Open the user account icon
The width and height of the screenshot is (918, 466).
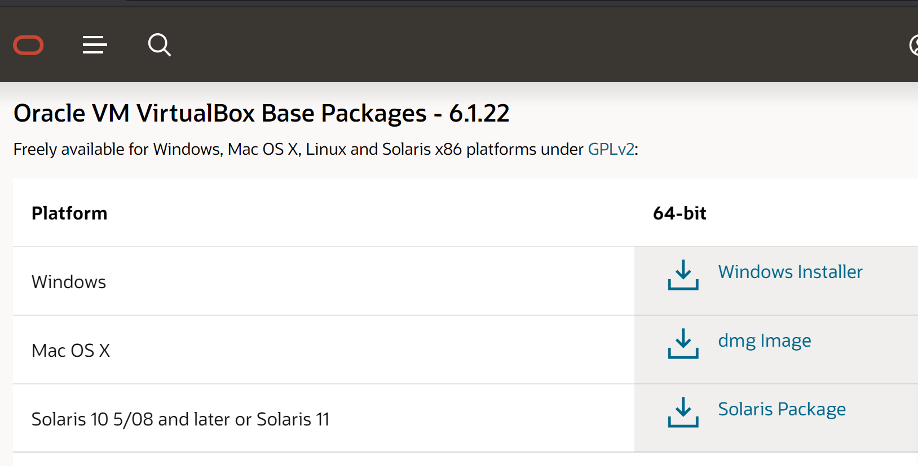pyautogui.click(x=914, y=45)
